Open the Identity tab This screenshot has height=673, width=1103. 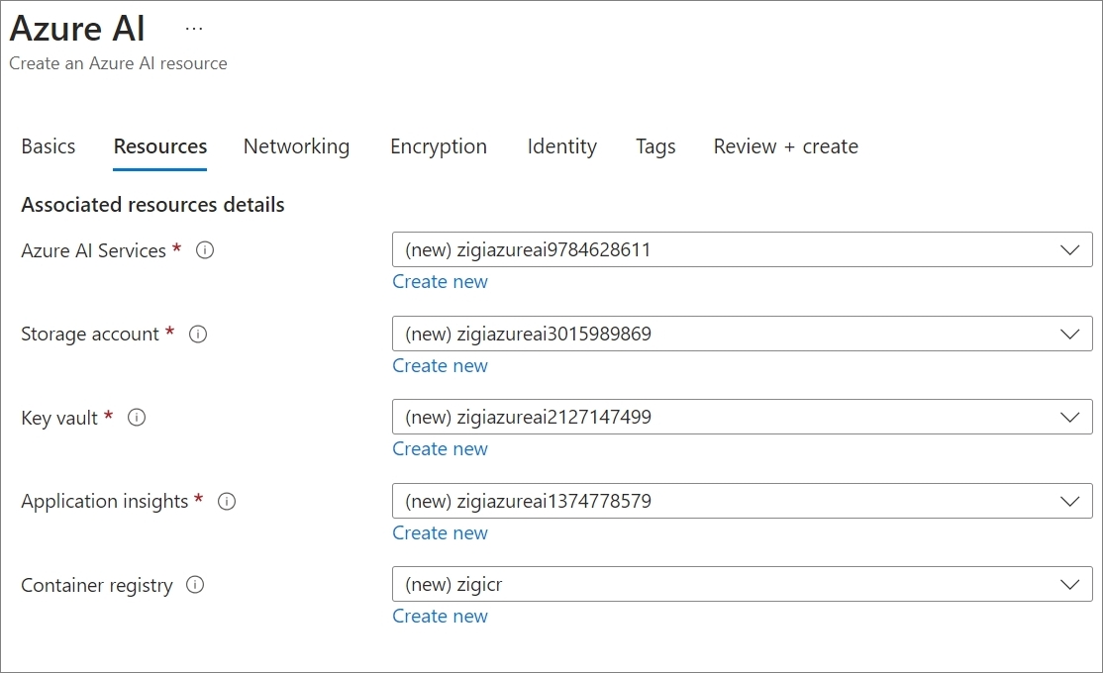[562, 146]
